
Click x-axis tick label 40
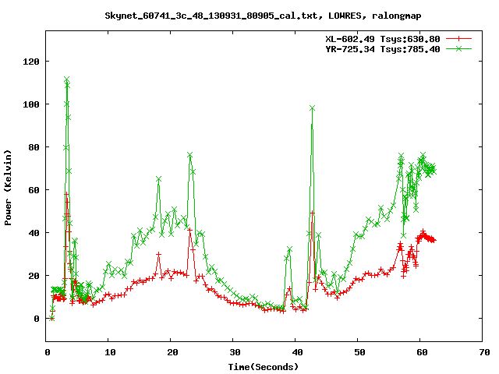(x=297, y=352)
